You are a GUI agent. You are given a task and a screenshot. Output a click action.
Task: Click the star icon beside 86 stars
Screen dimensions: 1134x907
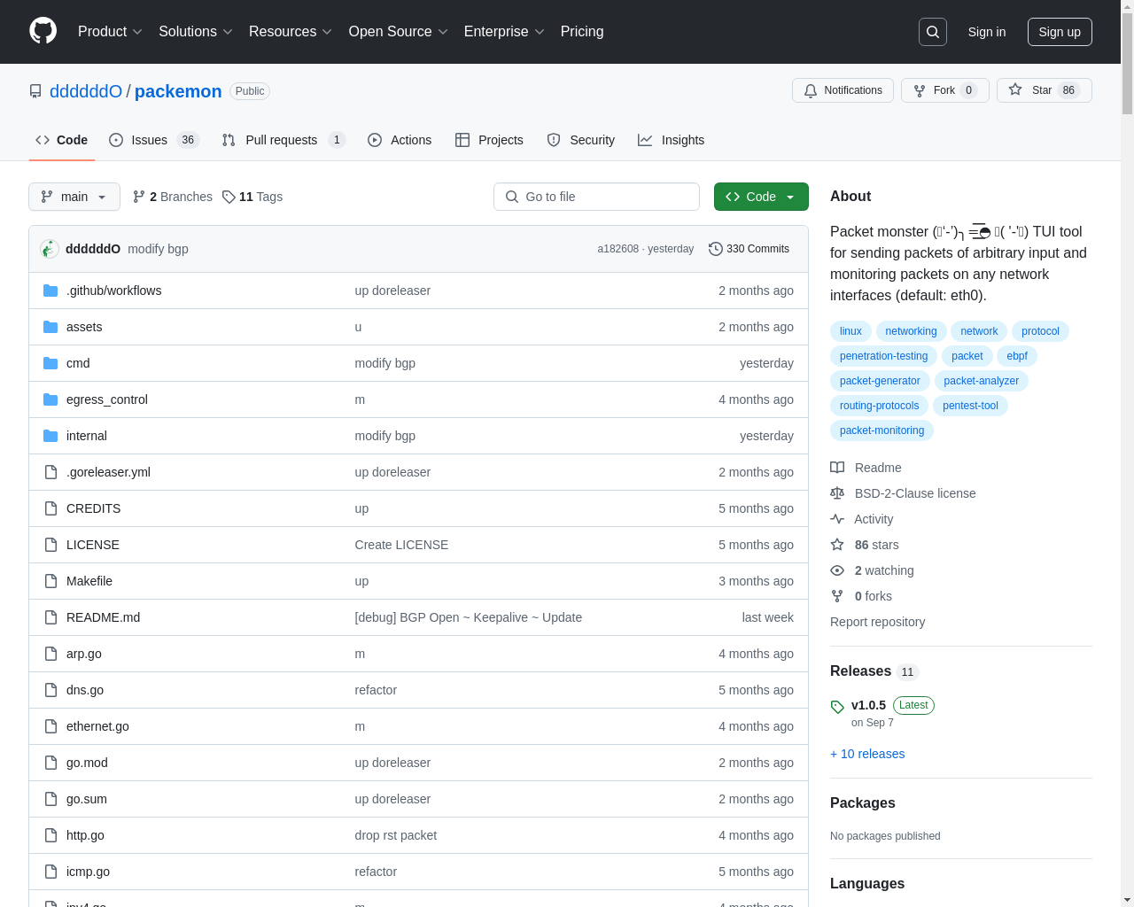click(837, 545)
